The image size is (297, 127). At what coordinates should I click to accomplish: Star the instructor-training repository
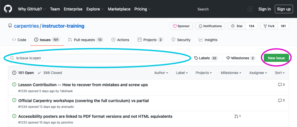coord(237,26)
